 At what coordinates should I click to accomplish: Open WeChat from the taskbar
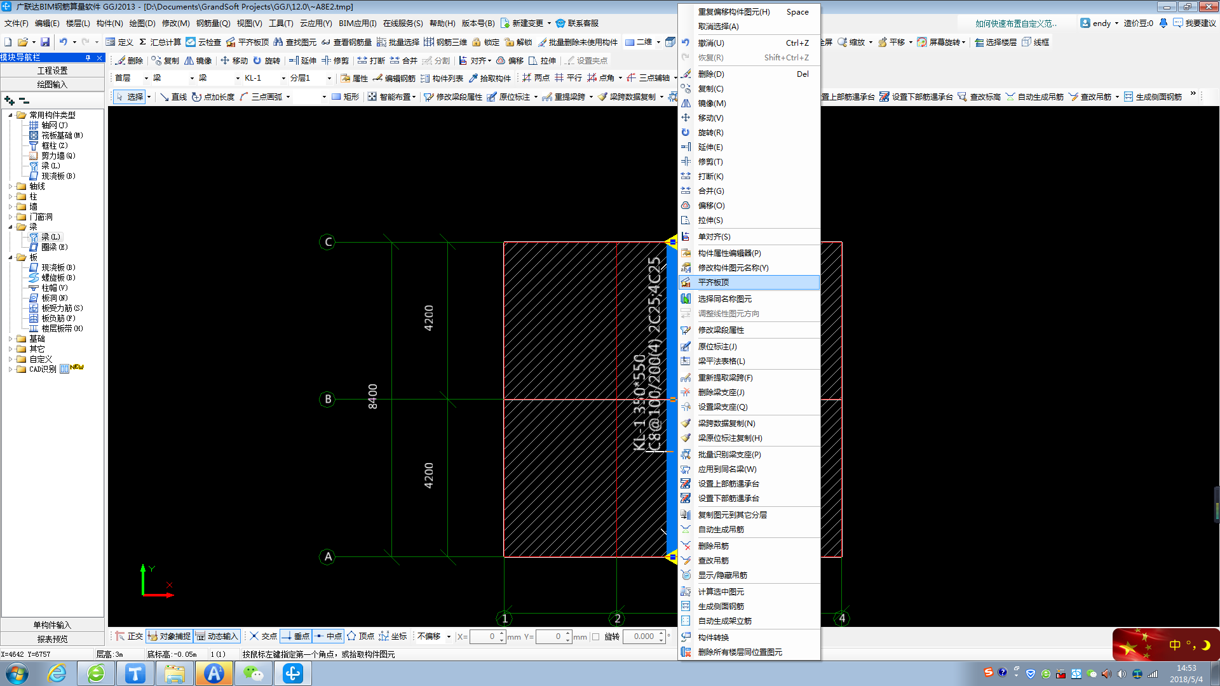(x=254, y=673)
